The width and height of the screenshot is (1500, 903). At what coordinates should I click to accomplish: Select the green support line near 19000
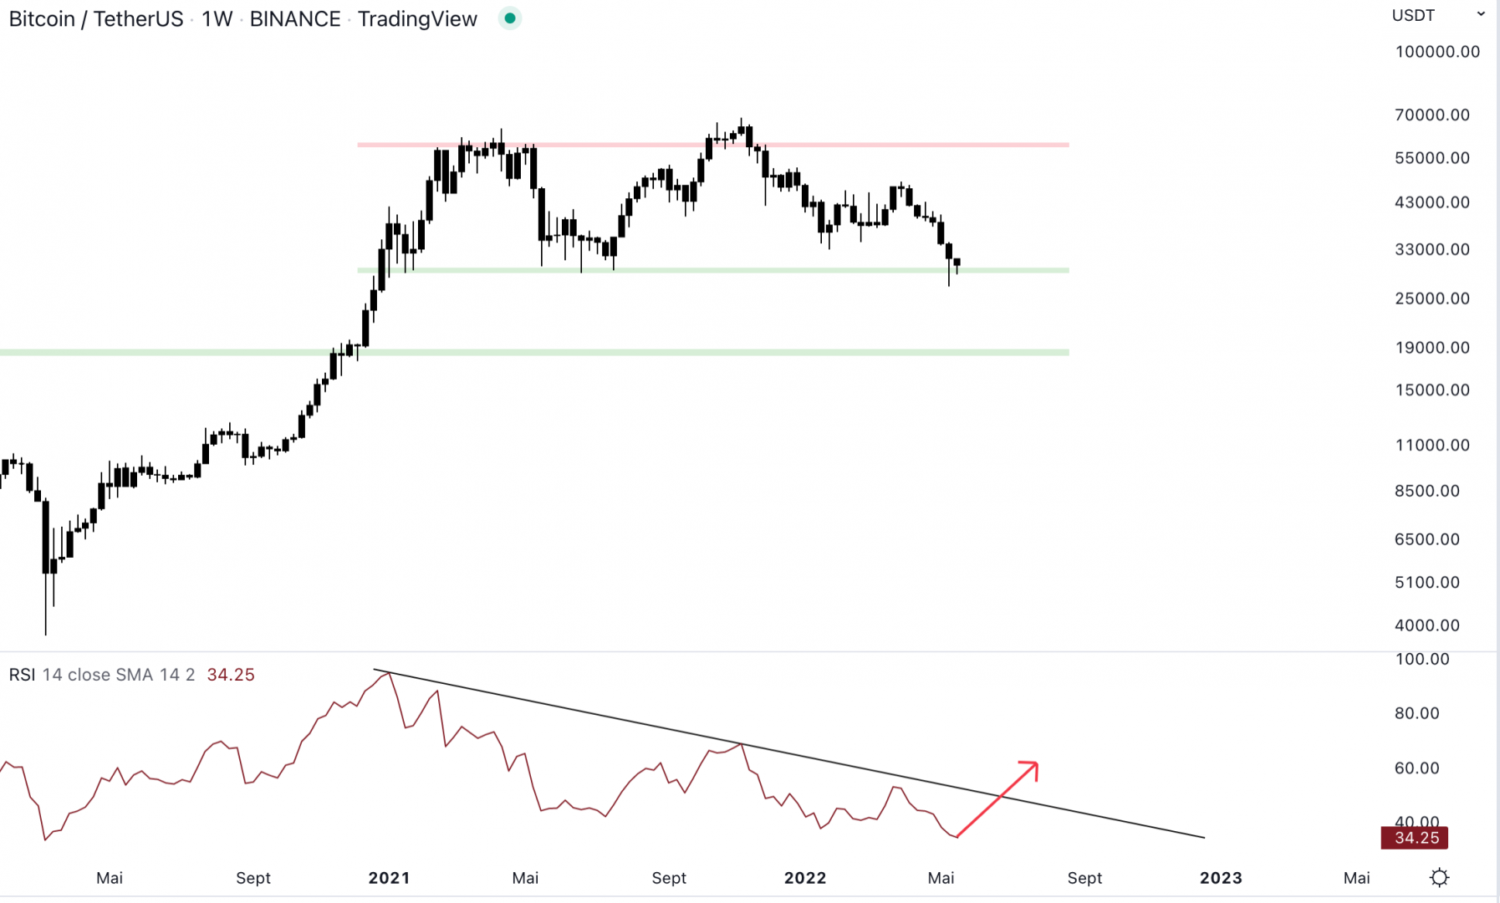pos(534,353)
